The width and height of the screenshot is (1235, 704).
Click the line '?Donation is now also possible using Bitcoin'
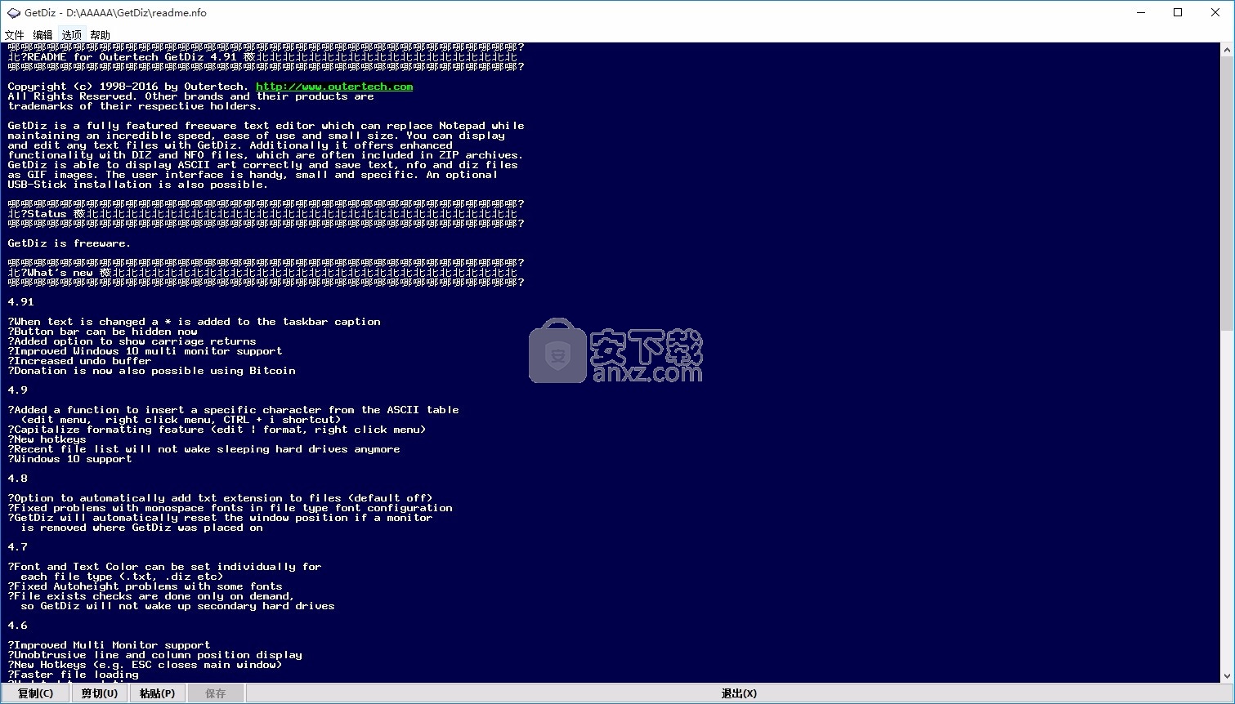pyautogui.click(x=151, y=371)
